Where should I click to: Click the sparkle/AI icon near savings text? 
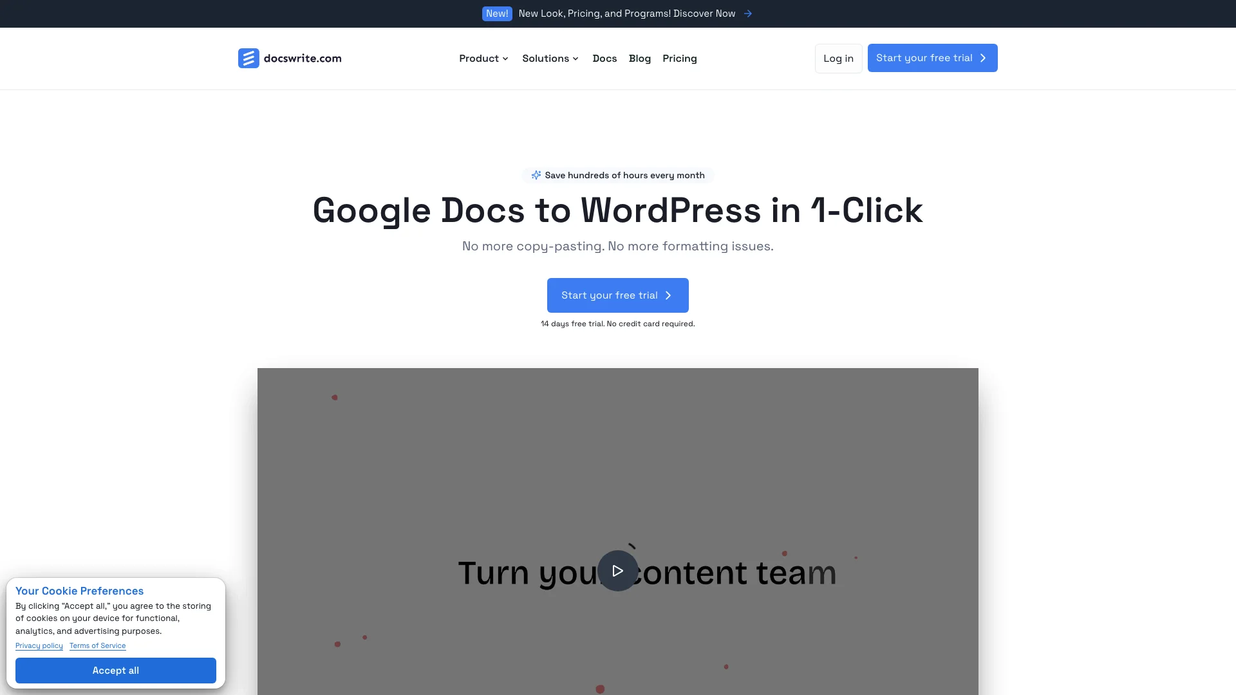point(536,175)
